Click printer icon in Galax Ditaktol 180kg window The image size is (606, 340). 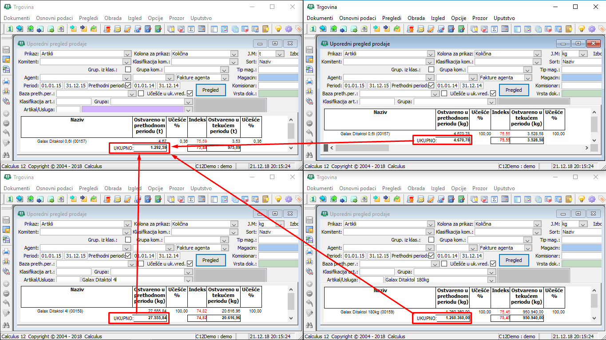pos(309,251)
